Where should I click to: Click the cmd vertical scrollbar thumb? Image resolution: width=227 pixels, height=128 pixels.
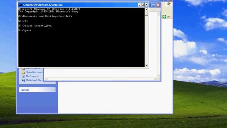click(146, 14)
